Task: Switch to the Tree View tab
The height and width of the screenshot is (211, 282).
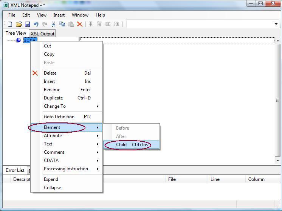Action: (16, 33)
